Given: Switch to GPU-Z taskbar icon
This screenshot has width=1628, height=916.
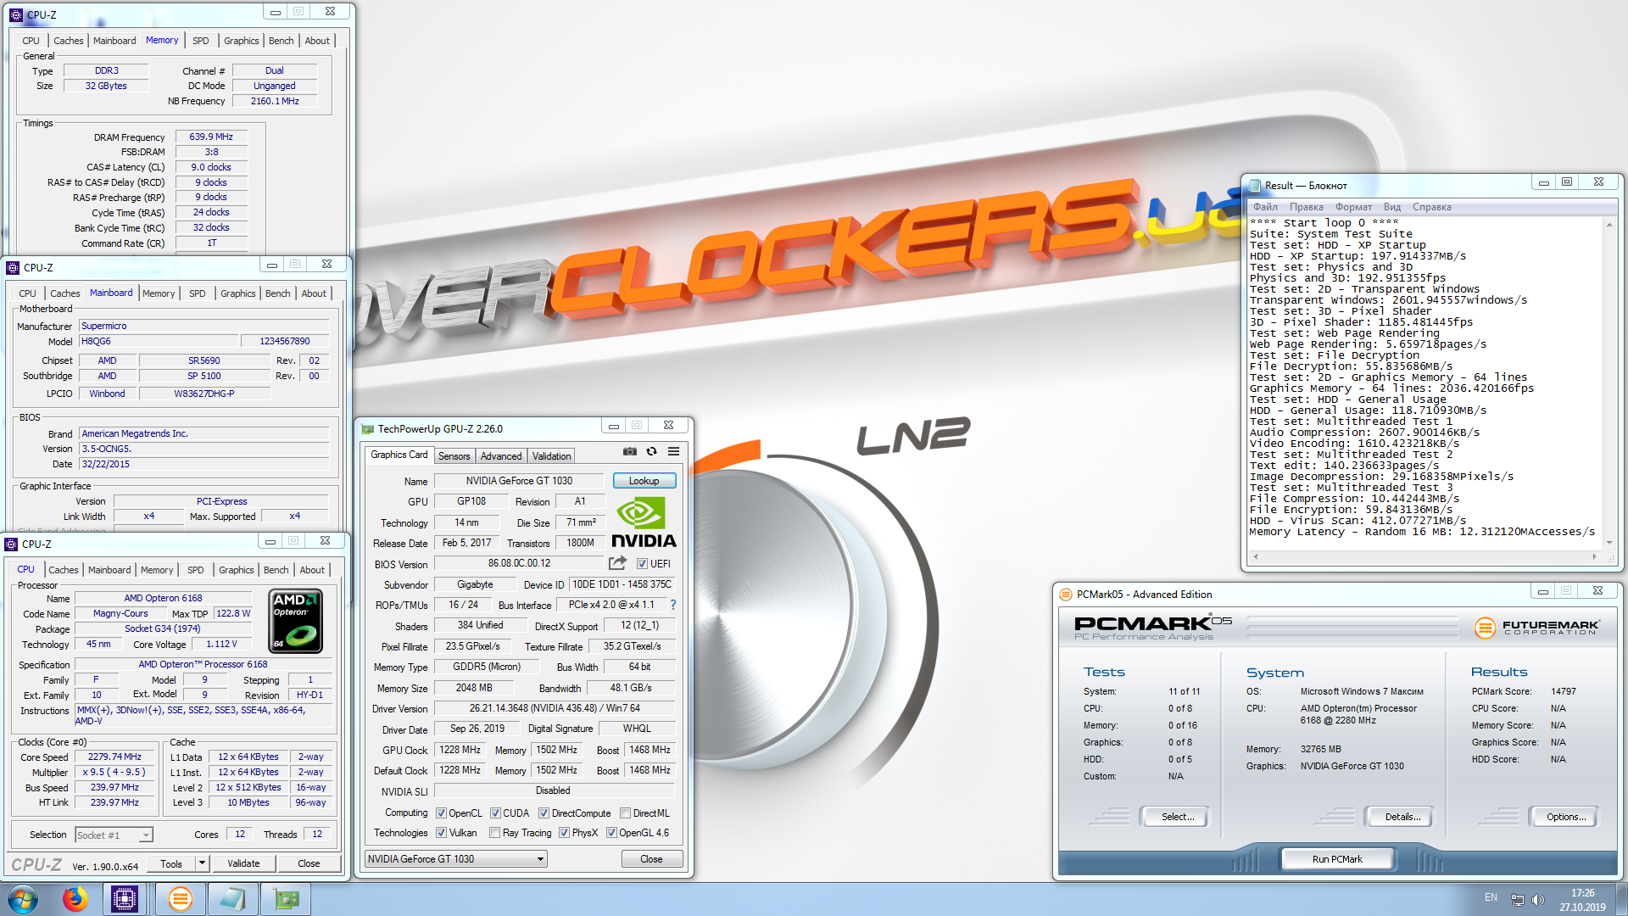Looking at the screenshot, I should [286, 899].
